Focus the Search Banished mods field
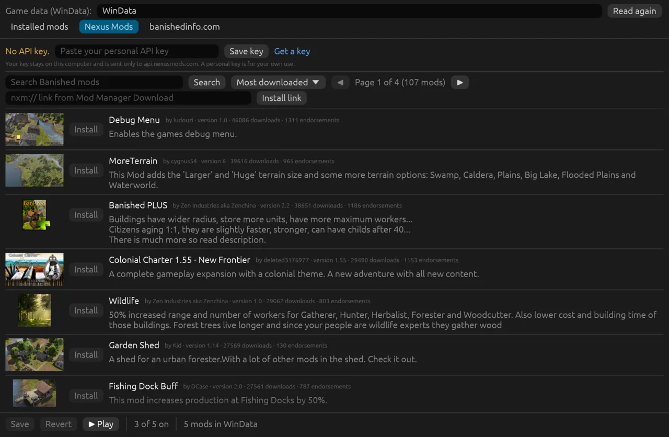Viewport: 669px width, 437px height. click(x=94, y=82)
